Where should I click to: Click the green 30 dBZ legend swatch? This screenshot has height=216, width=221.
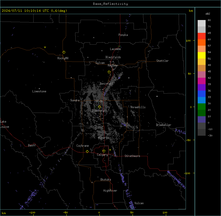click(x=202, y=107)
